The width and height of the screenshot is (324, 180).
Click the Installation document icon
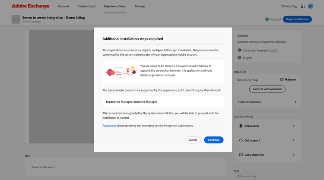(x=241, y=126)
